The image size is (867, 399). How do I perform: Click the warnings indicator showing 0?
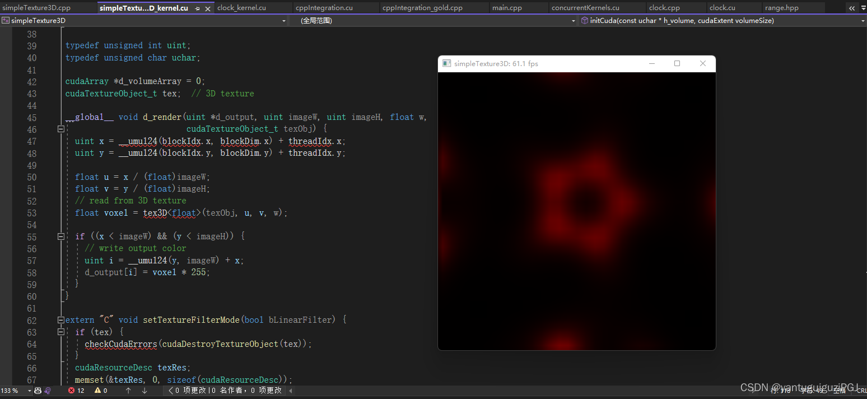coord(101,391)
